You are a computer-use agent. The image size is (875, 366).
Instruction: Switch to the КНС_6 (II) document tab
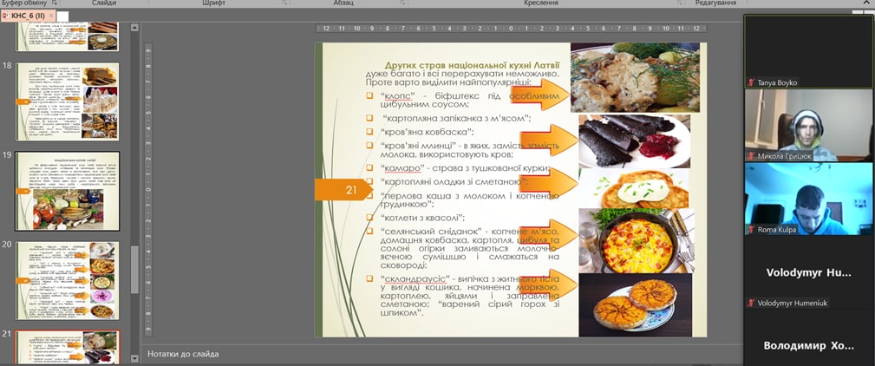(28, 16)
